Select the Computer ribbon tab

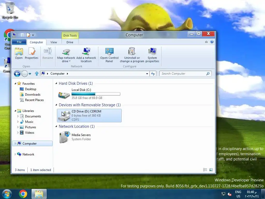coord(36,42)
